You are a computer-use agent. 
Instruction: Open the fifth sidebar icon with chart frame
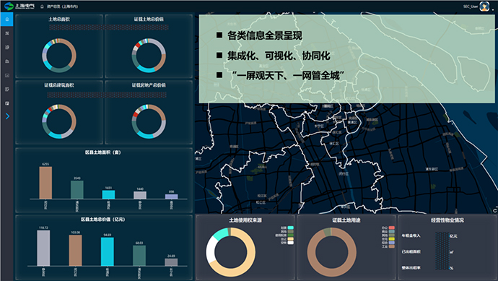coord(7,75)
